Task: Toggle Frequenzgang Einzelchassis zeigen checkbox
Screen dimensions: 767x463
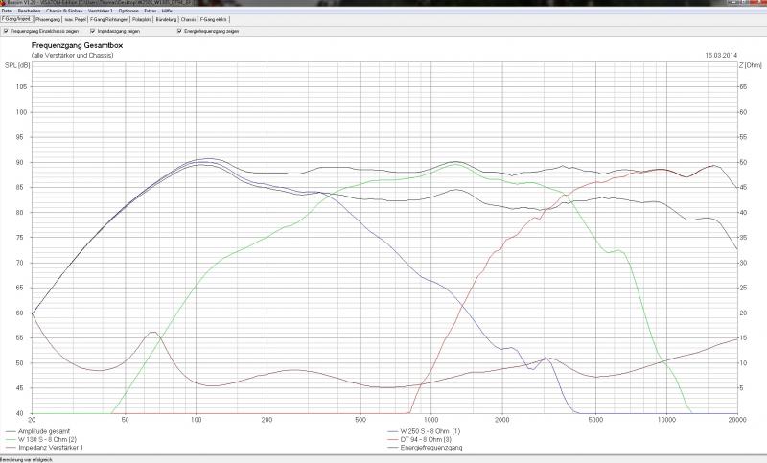Action: [x=7, y=31]
